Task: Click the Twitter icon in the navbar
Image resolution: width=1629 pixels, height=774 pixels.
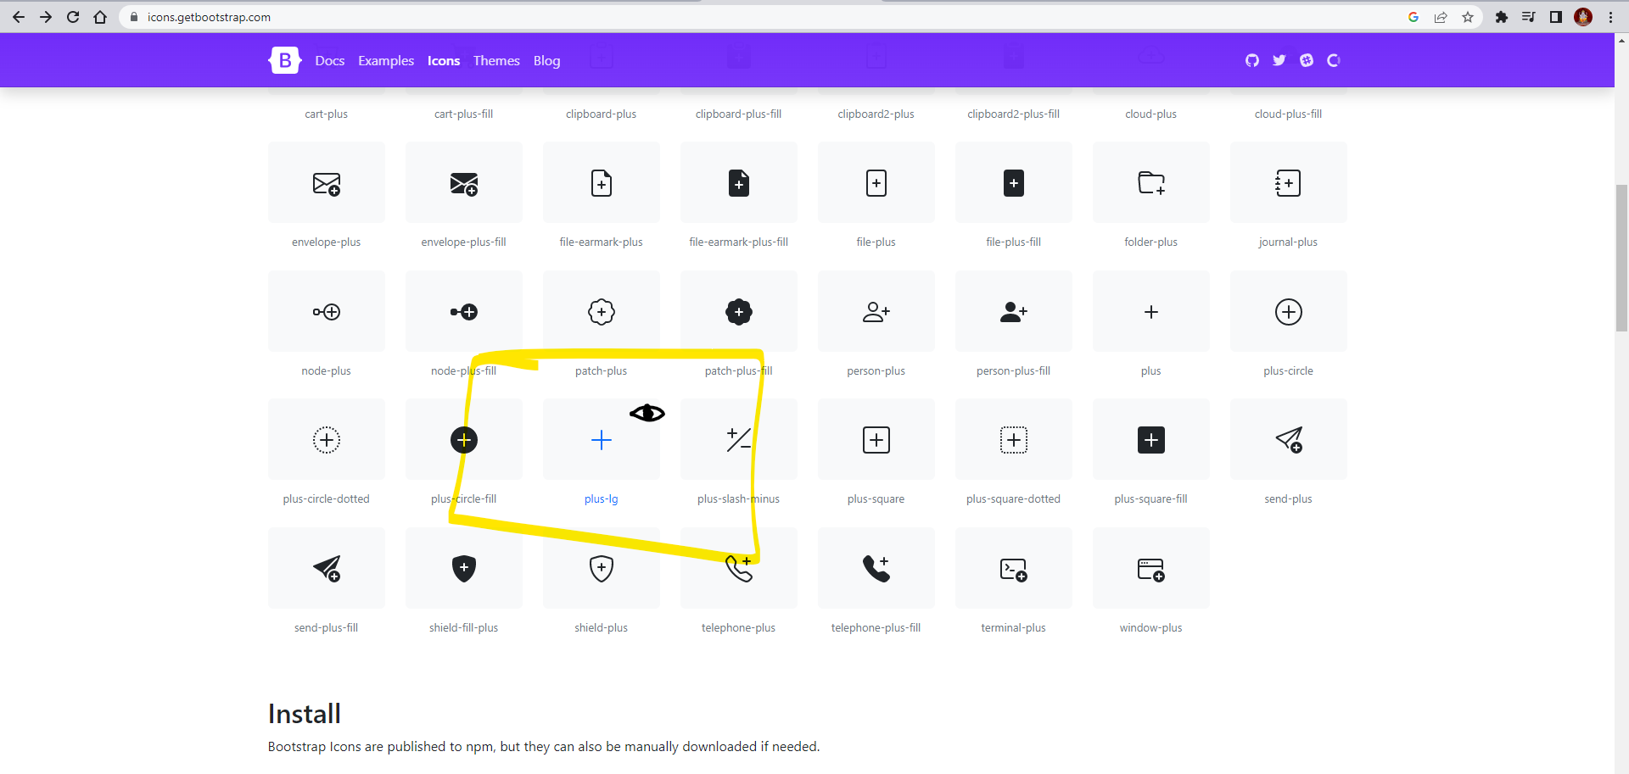Action: coord(1279,60)
